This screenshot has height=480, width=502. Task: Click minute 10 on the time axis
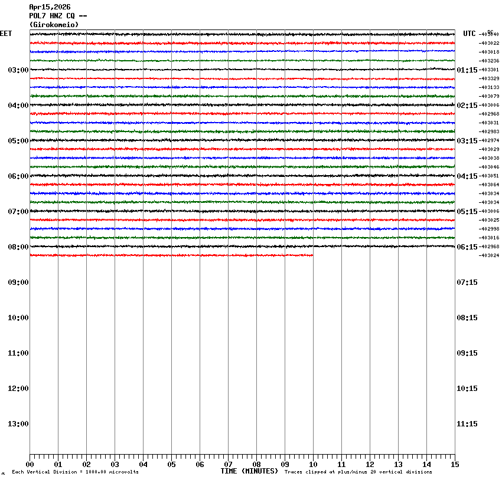click(x=313, y=465)
